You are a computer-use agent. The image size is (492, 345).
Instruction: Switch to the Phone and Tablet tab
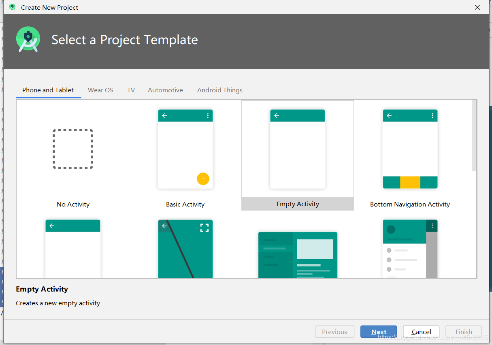48,90
